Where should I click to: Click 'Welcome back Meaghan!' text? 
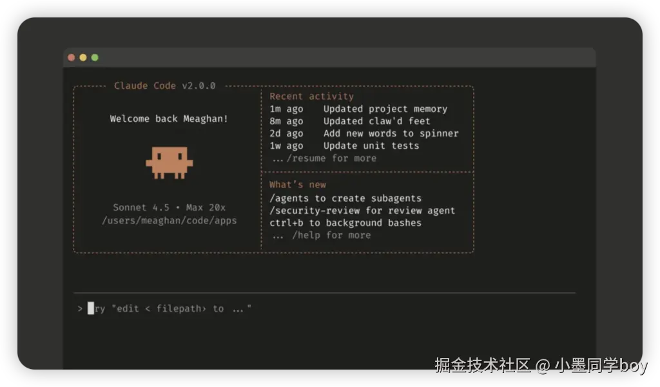pos(169,118)
